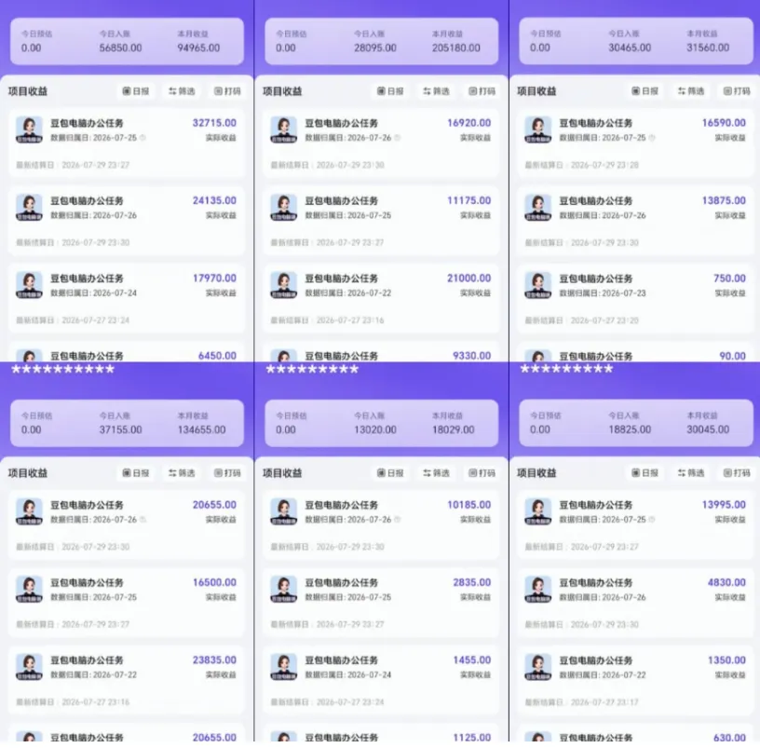Select the 今日入账 value 30465.00
Image resolution: width=760 pixels, height=748 pixels.
(x=630, y=48)
